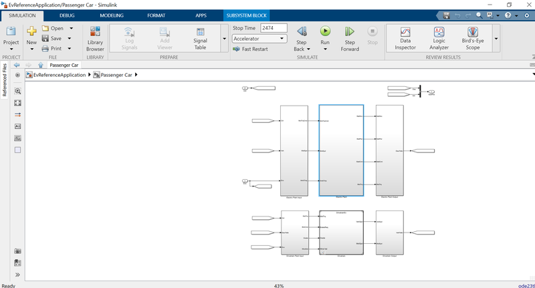Screen dimensions: 535x288
Task: Open the Signal Table
Action: click(200, 39)
